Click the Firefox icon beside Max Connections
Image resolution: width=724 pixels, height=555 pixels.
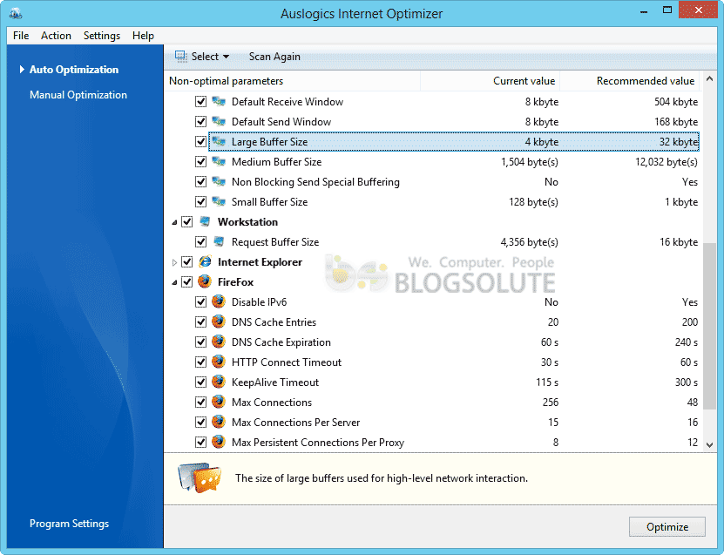pyautogui.click(x=219, y=402)
